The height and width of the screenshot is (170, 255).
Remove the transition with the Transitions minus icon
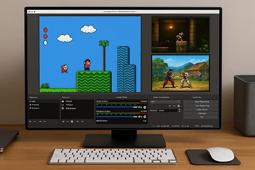tap(174, 106)
